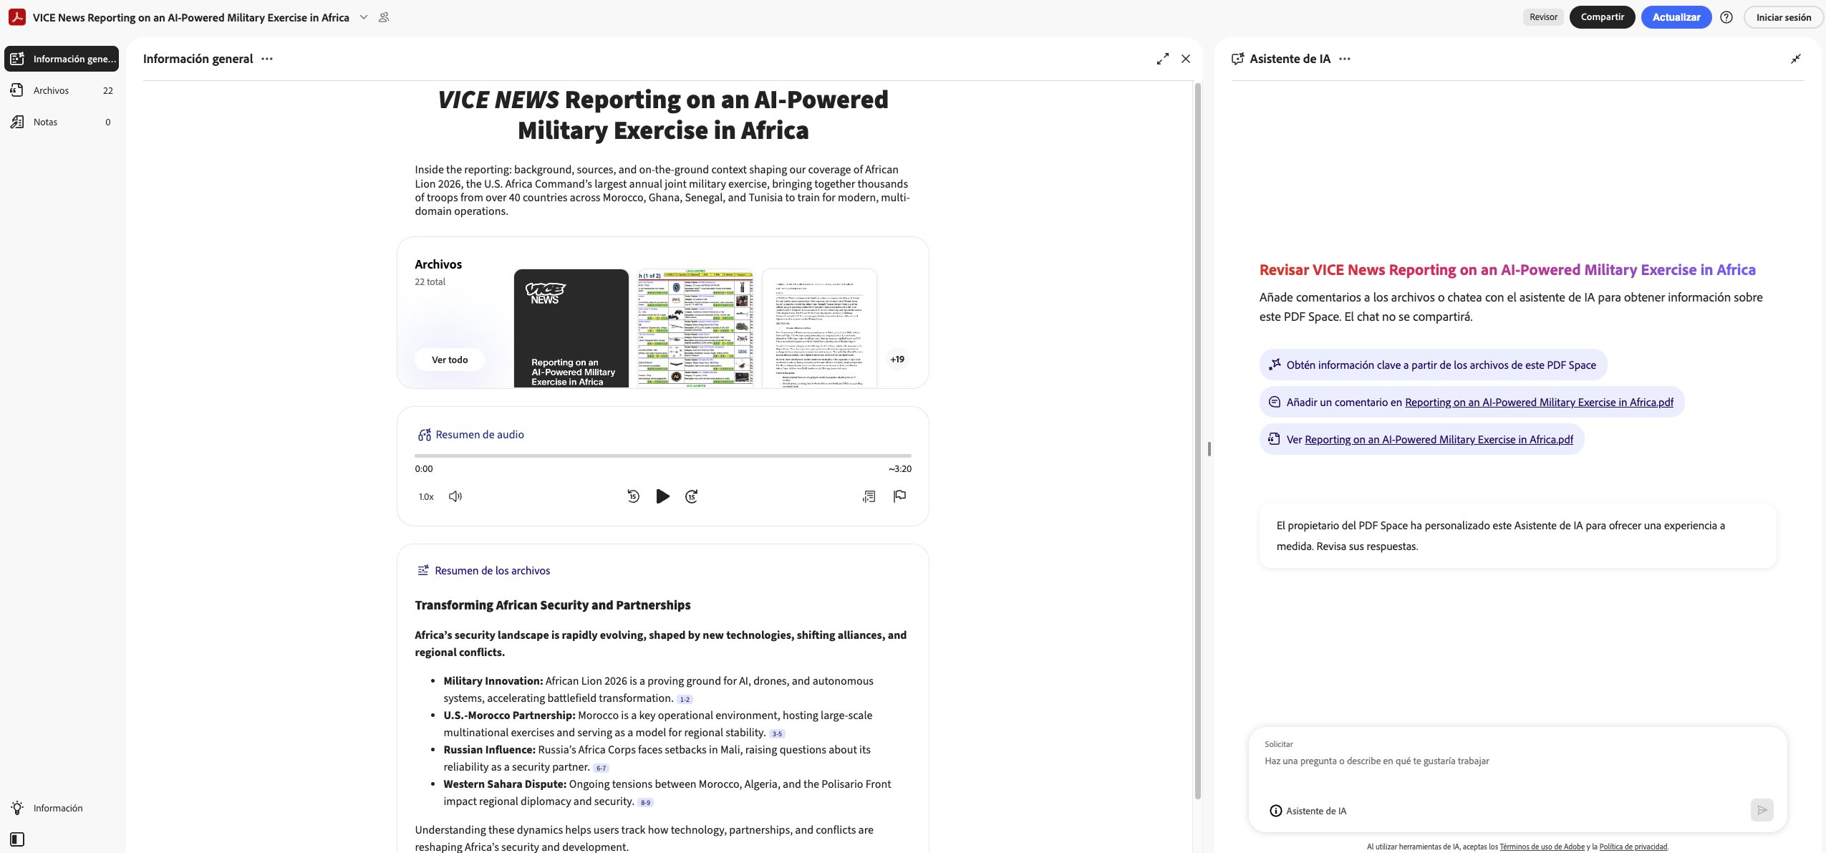
Task: Select the Añadir un comentario suggestion
Action: point(1472,403)
